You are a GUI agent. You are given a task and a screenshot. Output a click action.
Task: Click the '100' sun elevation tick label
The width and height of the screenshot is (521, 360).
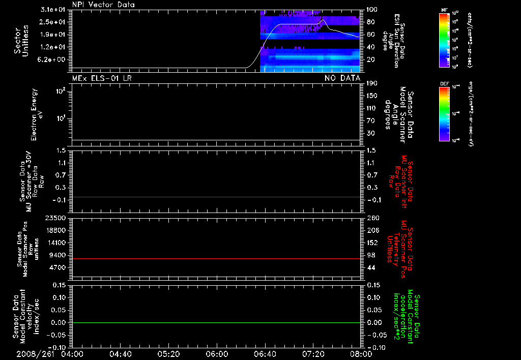372,9
